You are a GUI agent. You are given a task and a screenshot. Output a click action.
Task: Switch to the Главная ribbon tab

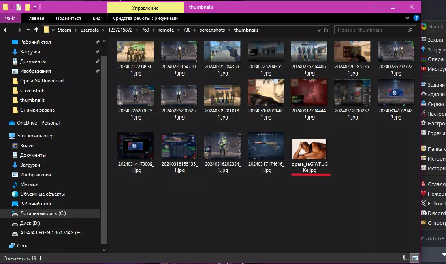36,18
